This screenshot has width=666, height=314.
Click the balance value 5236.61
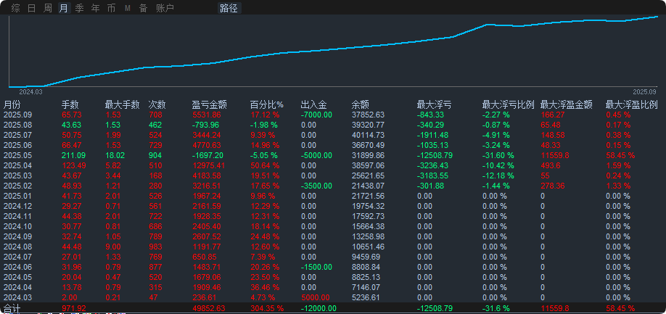pyautogui.click(x=366, y=298)
